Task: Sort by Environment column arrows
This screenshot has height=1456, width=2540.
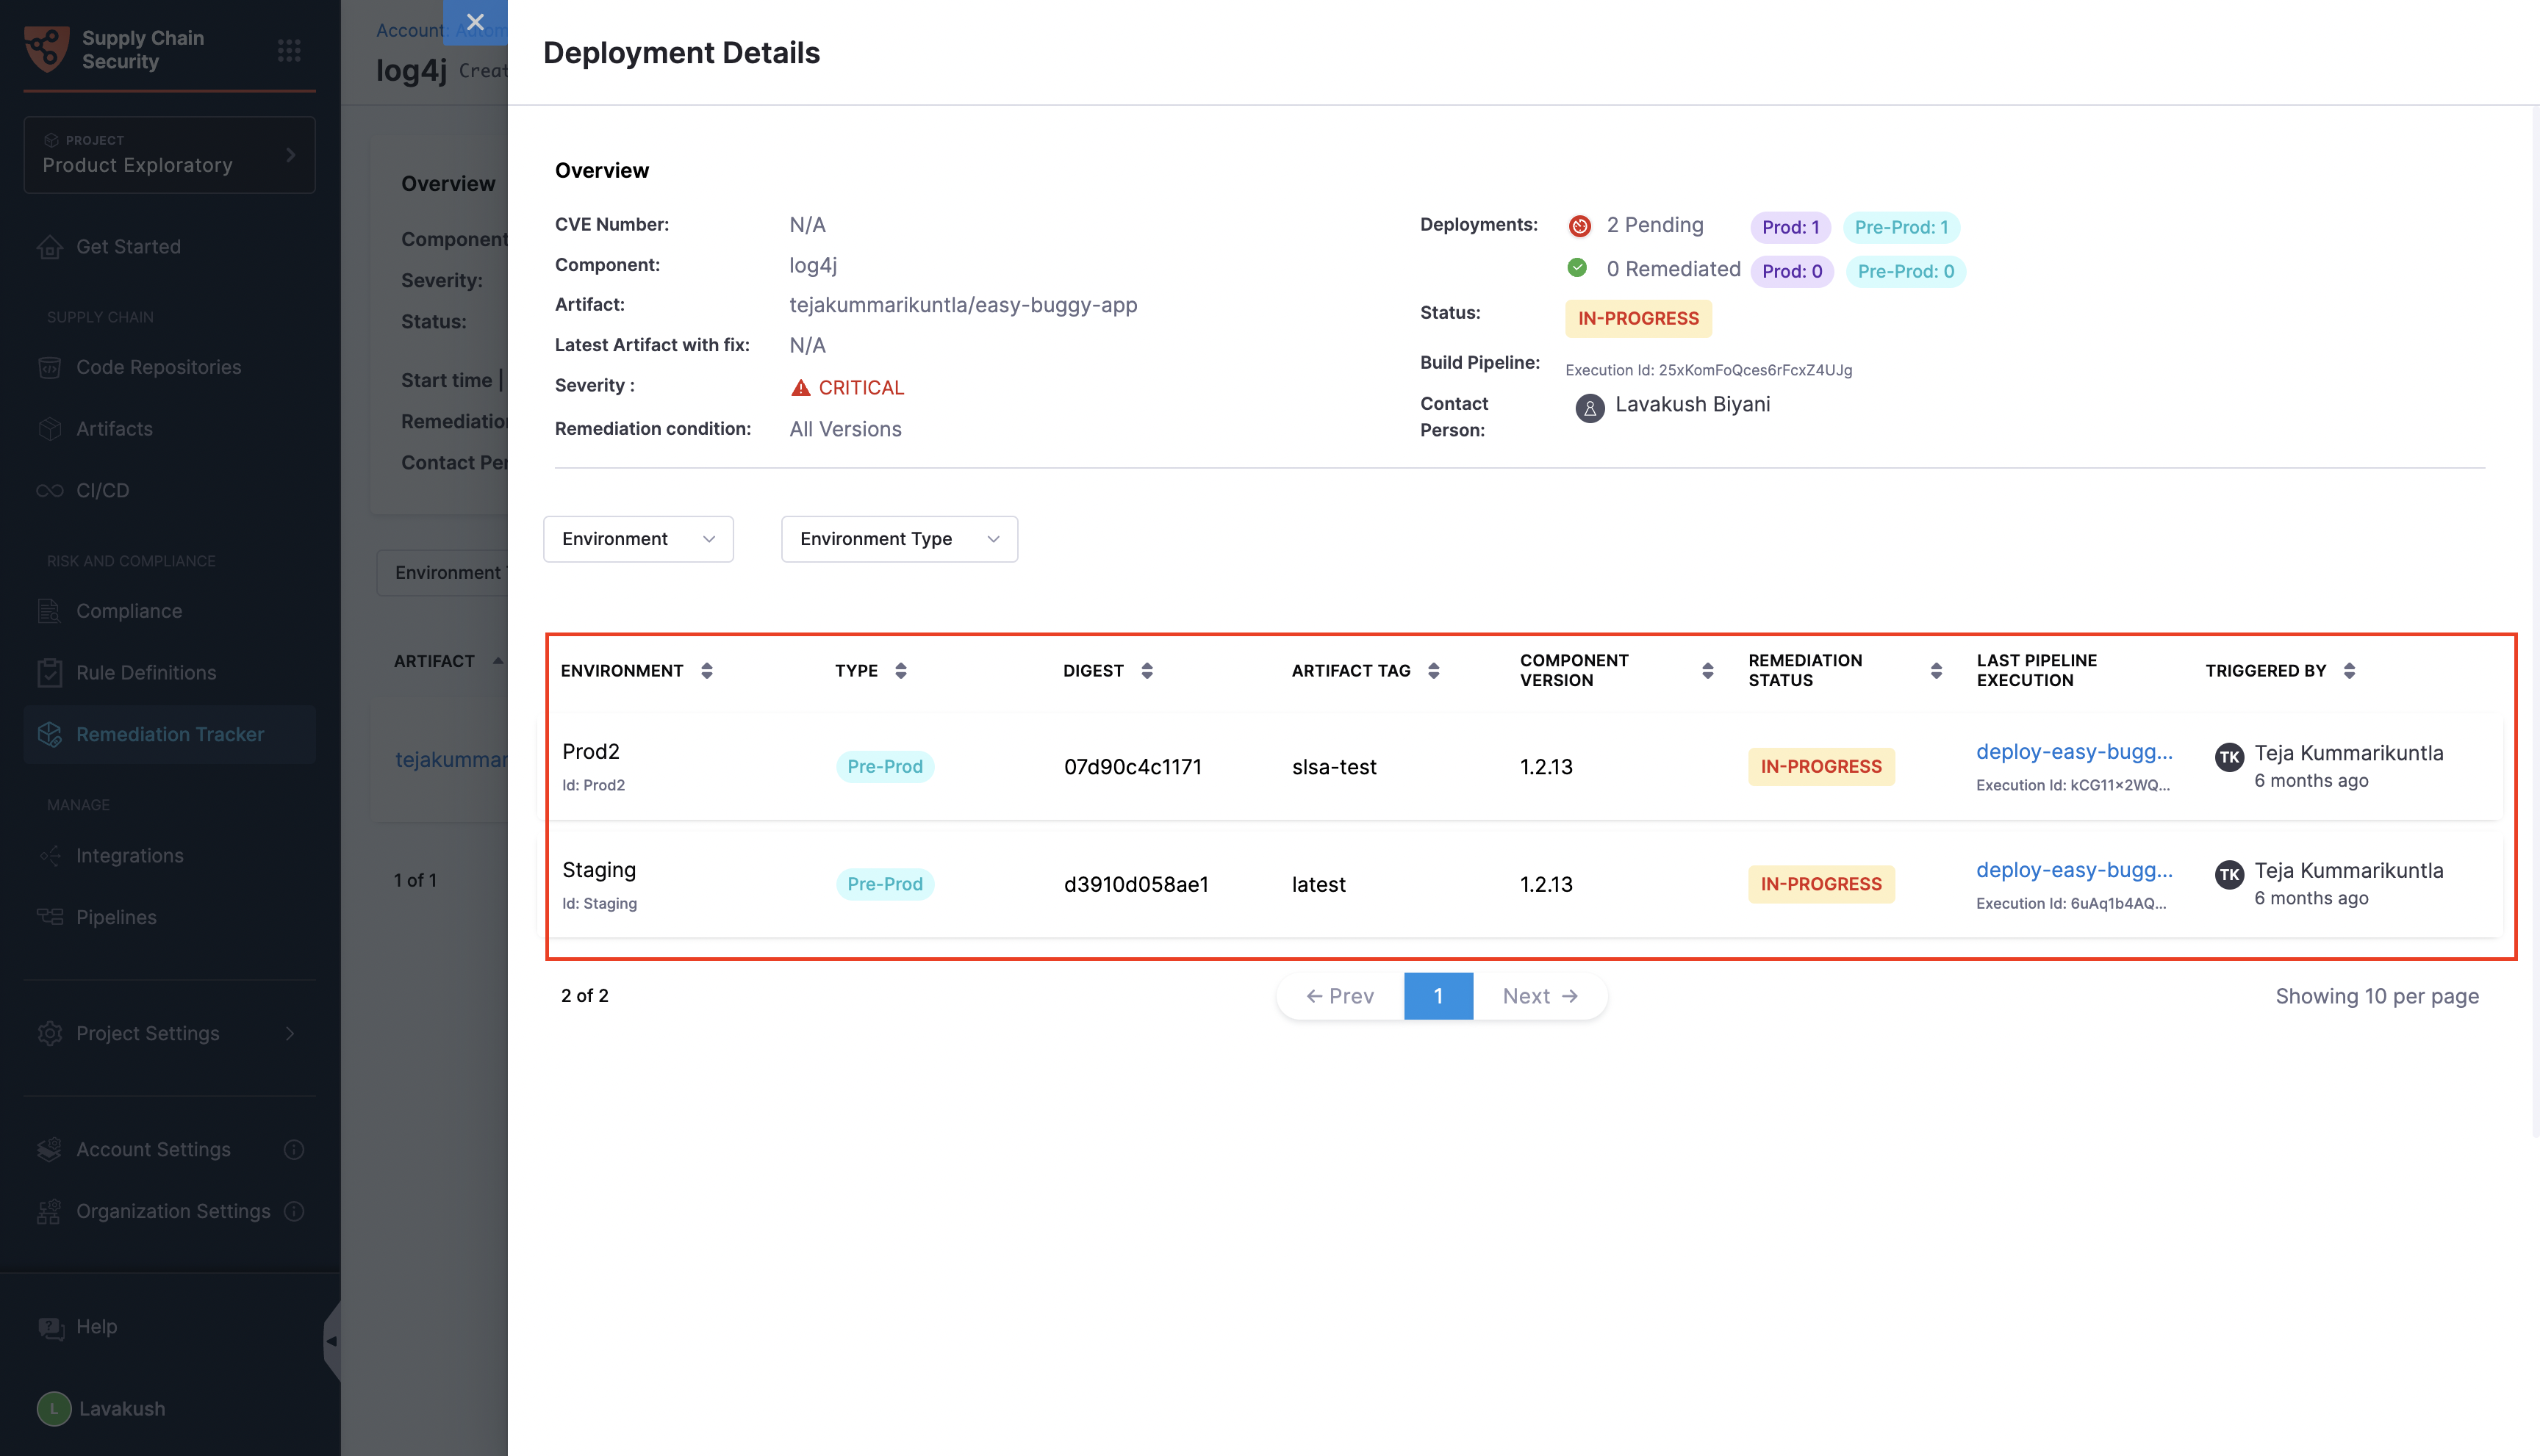Action: coord(706,671)
